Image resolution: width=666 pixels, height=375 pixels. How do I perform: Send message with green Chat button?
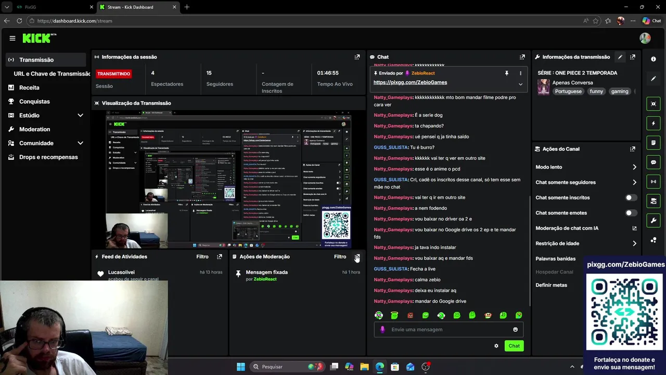pyautogui.click(x=514, y=346)
